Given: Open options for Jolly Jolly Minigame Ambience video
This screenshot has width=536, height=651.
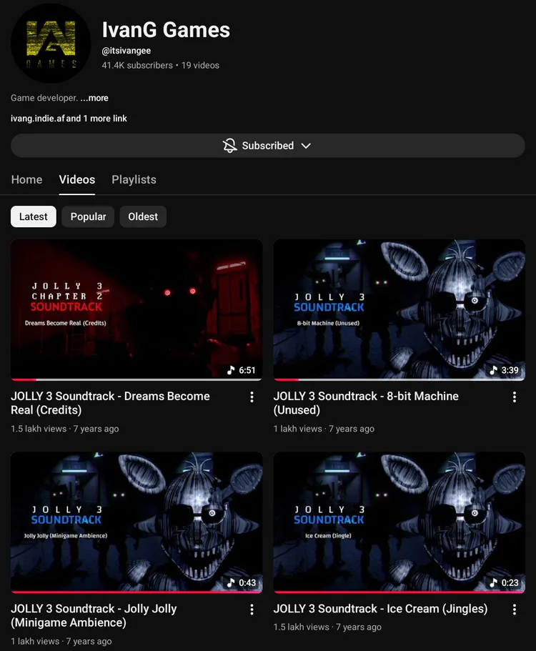Looking at the screenshot, I should (x=252, y=610).
